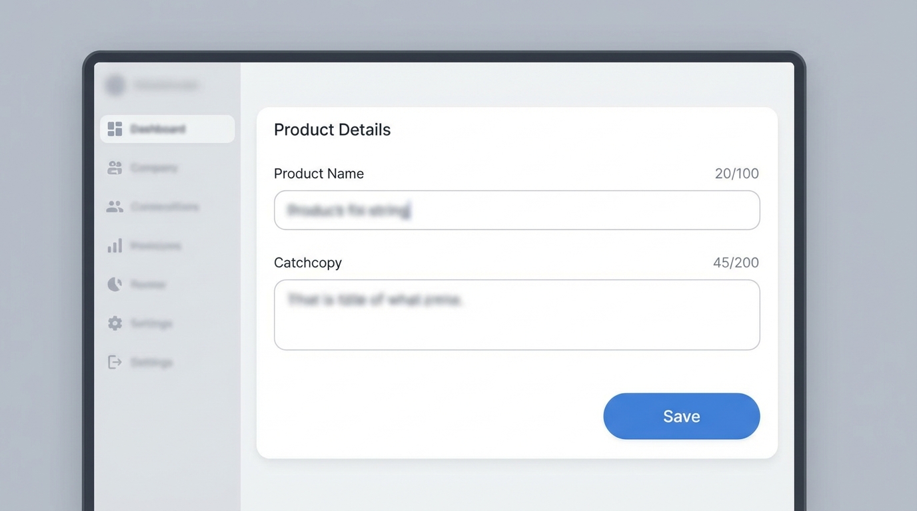This screenshot has height=511, width=917.
Task: Click the Save button
Action: [x=682, y=416]
